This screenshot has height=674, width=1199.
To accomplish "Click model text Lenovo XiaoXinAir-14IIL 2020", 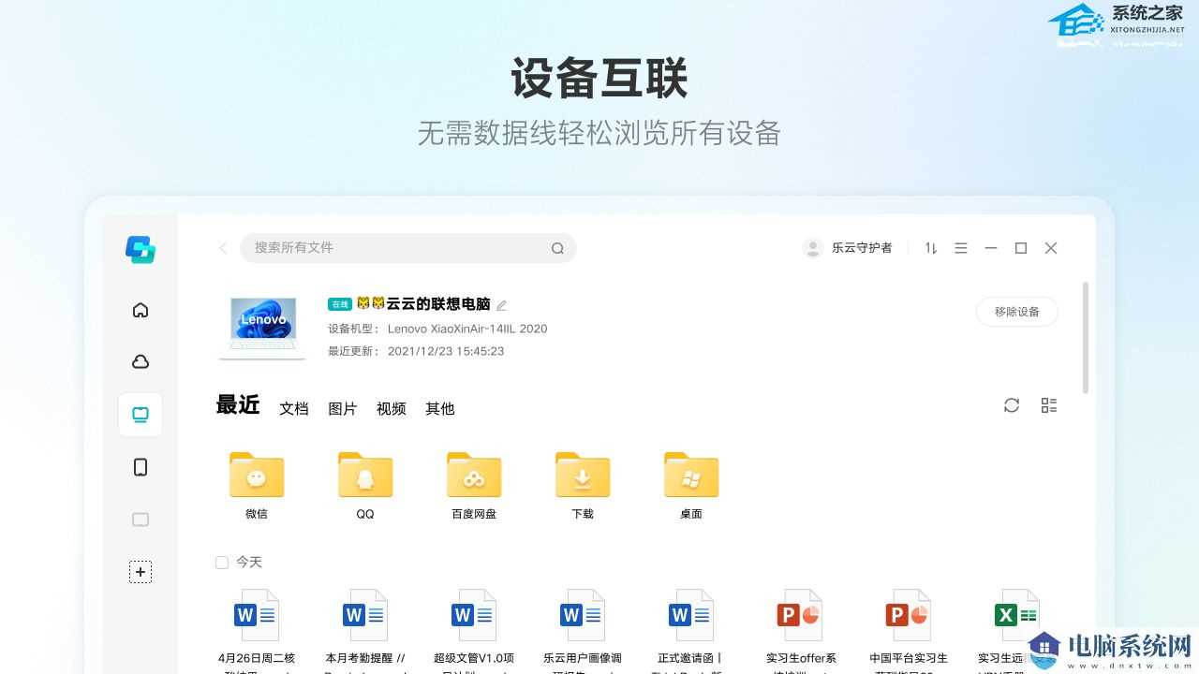I will tap(467, 329).
